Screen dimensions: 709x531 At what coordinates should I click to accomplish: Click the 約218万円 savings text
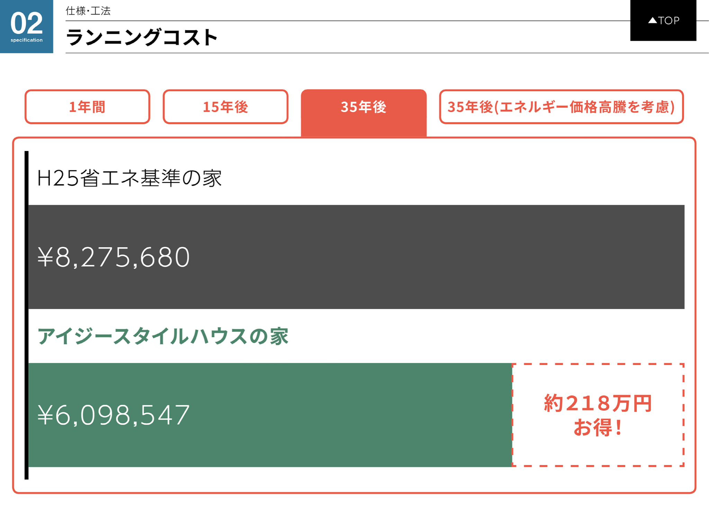click(598, 403)
